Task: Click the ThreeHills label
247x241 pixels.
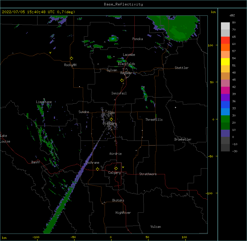Action: point(154,120)
